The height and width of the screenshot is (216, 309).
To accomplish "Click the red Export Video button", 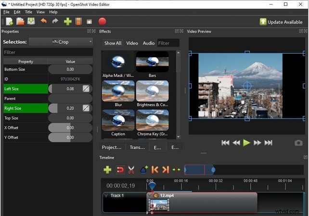I will tap(102, 22).
